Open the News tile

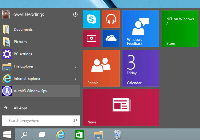pyautogui.click(x=121, y=107)
